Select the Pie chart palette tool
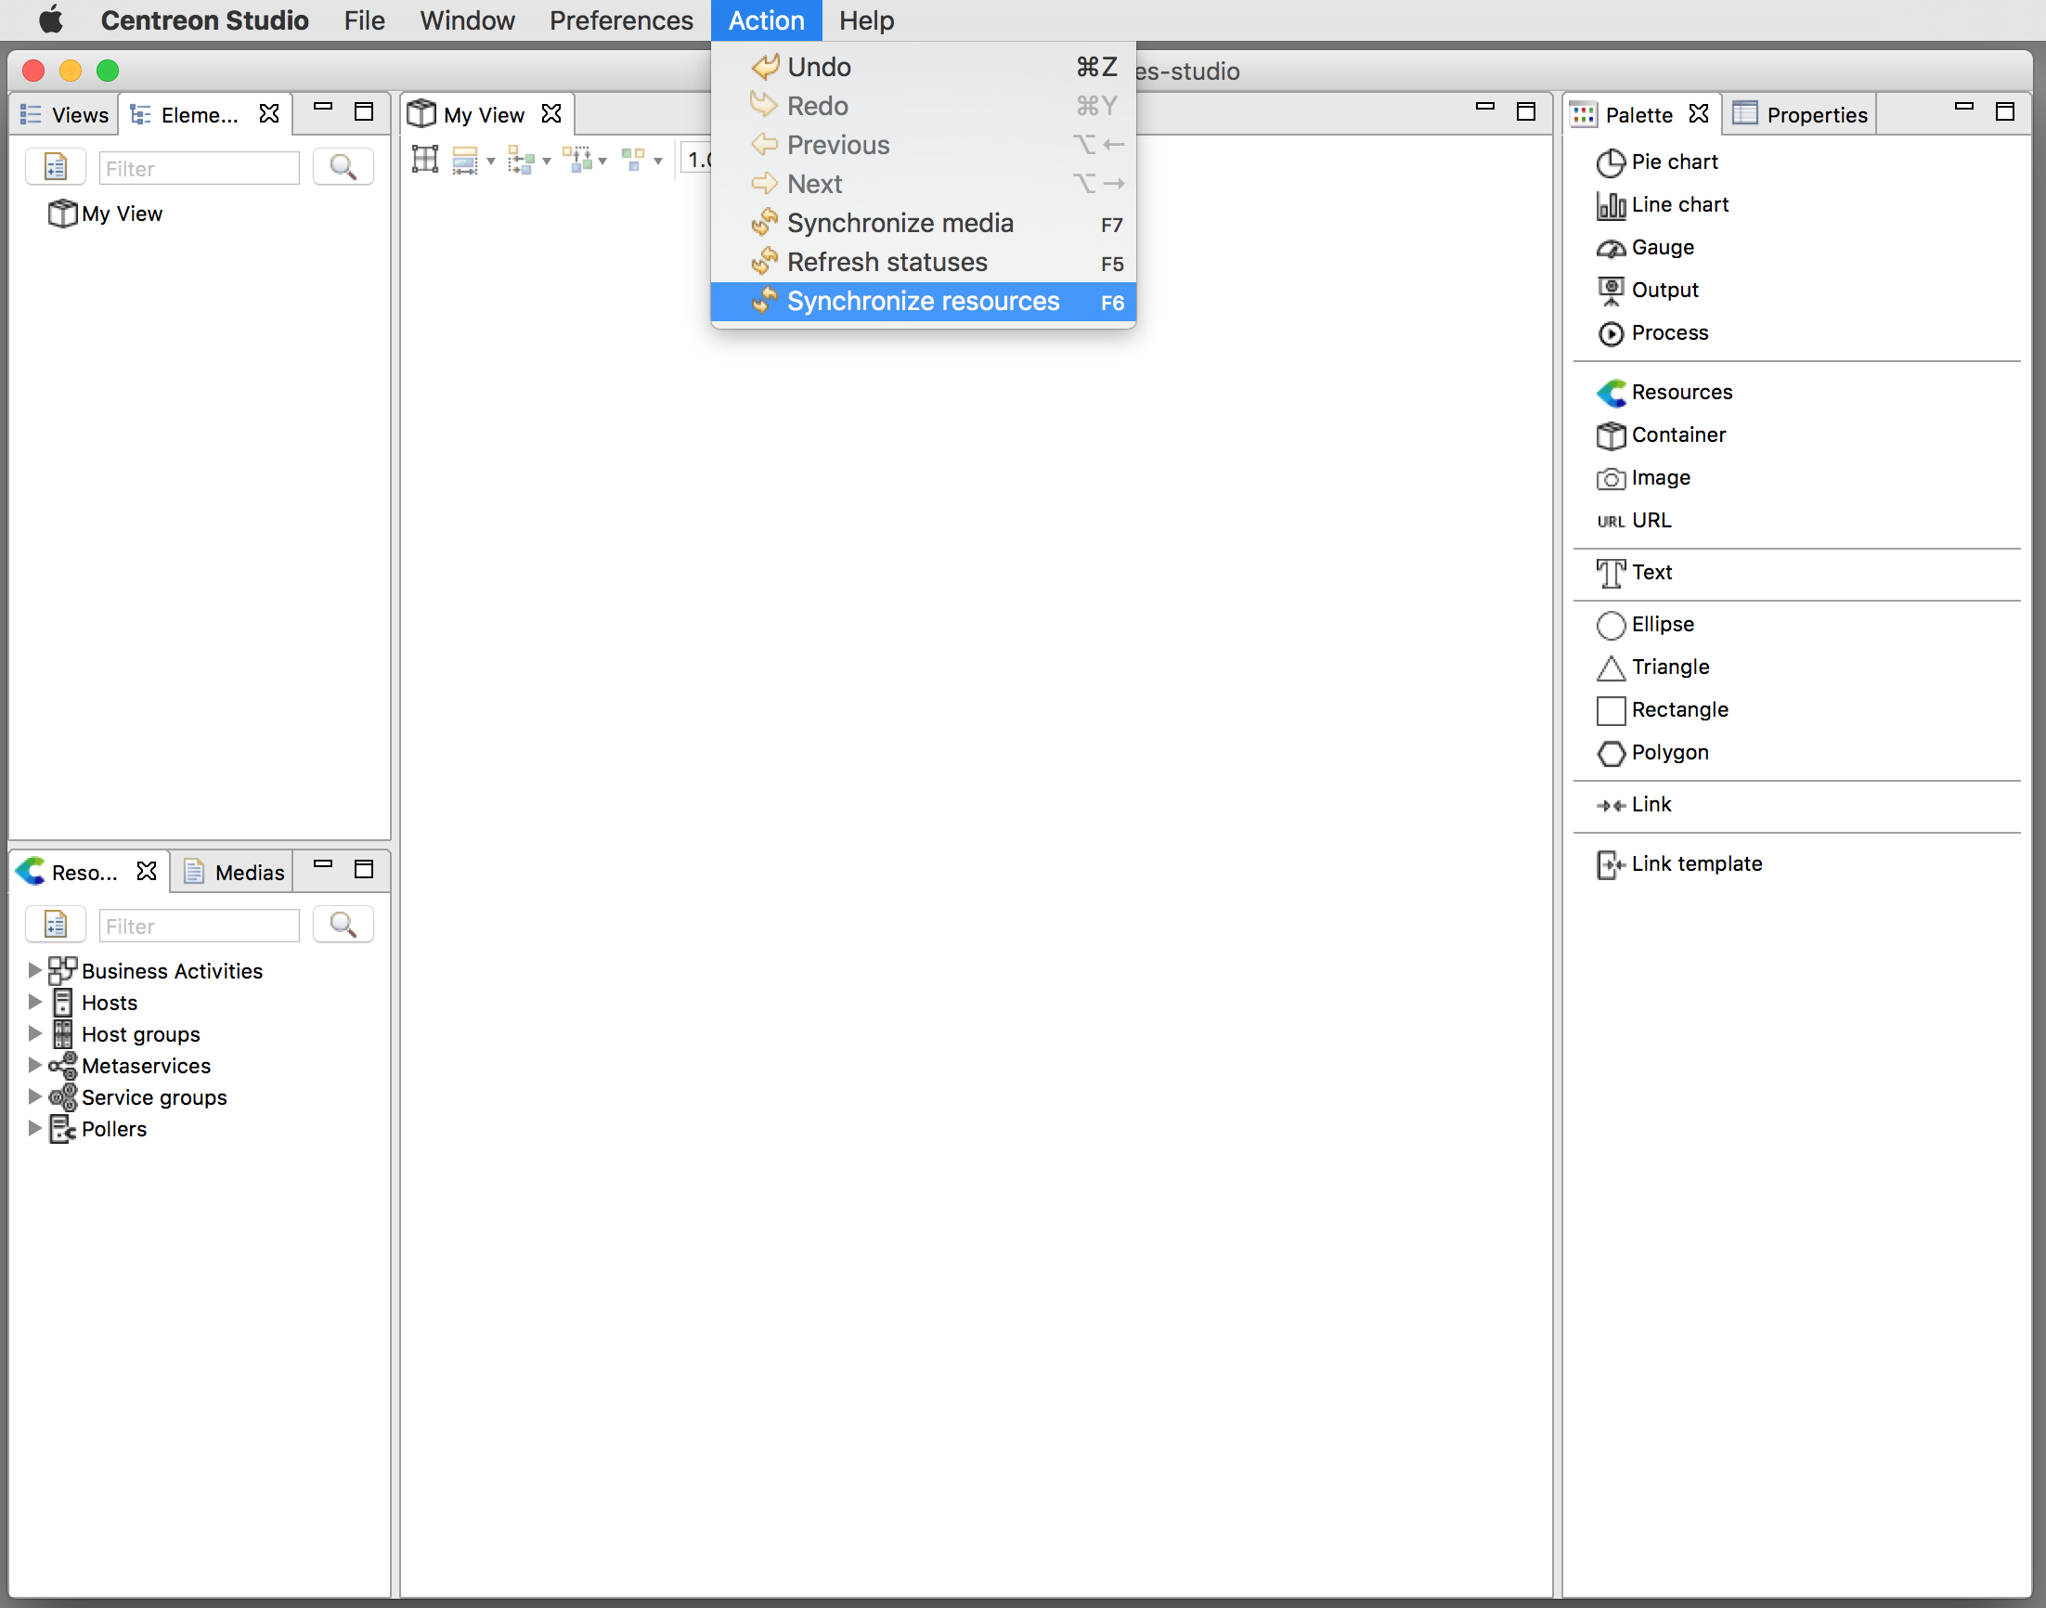2046x1608 pixels. [x=1675, y=162]
